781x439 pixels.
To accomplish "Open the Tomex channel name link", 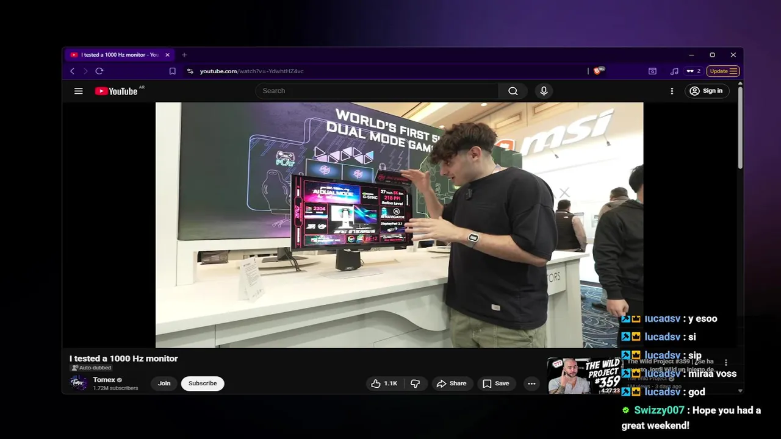I will click(x=104, y=380).
